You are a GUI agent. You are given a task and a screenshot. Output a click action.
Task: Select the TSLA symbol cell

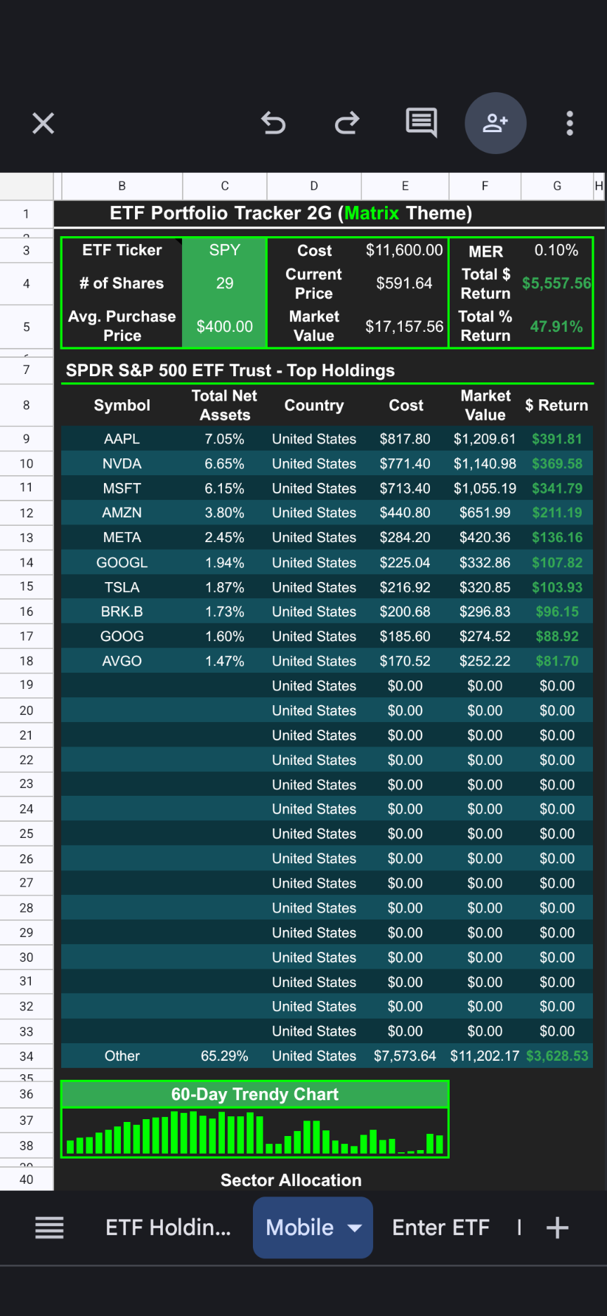coord(122,587)
